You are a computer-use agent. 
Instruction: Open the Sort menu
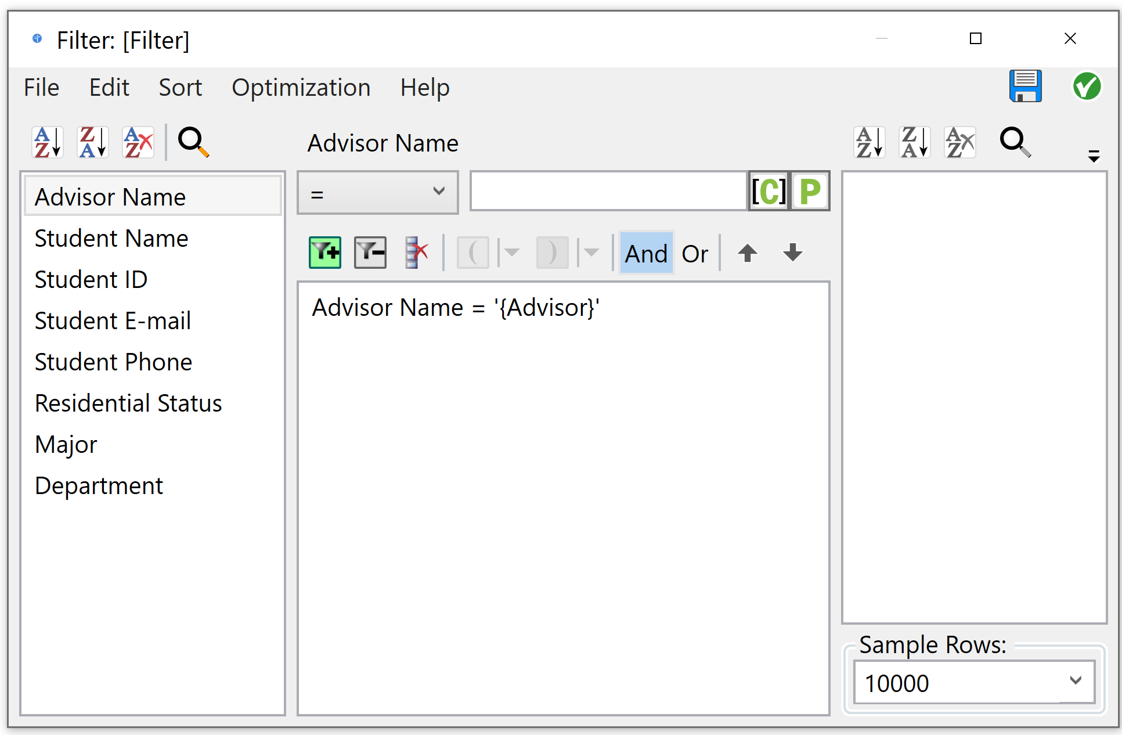tap(180, 88)
